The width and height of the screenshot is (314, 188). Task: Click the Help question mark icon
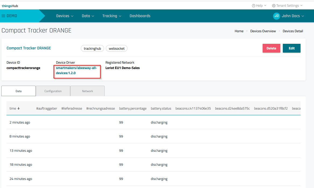(253, 6)
